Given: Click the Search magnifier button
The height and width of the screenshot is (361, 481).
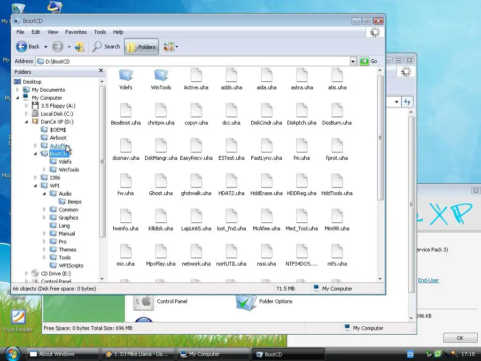Looking at the screenshot, I should click(x=106, y=47).
